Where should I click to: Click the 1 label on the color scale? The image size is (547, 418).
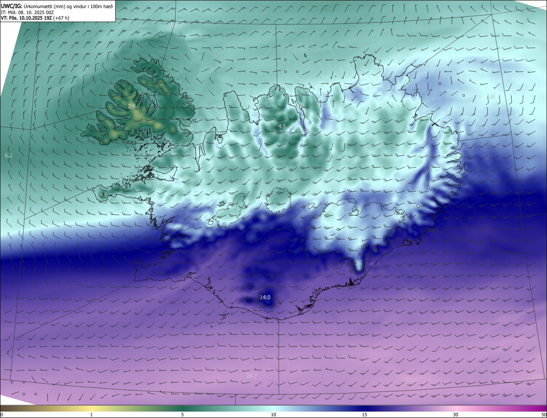[91, 415]
